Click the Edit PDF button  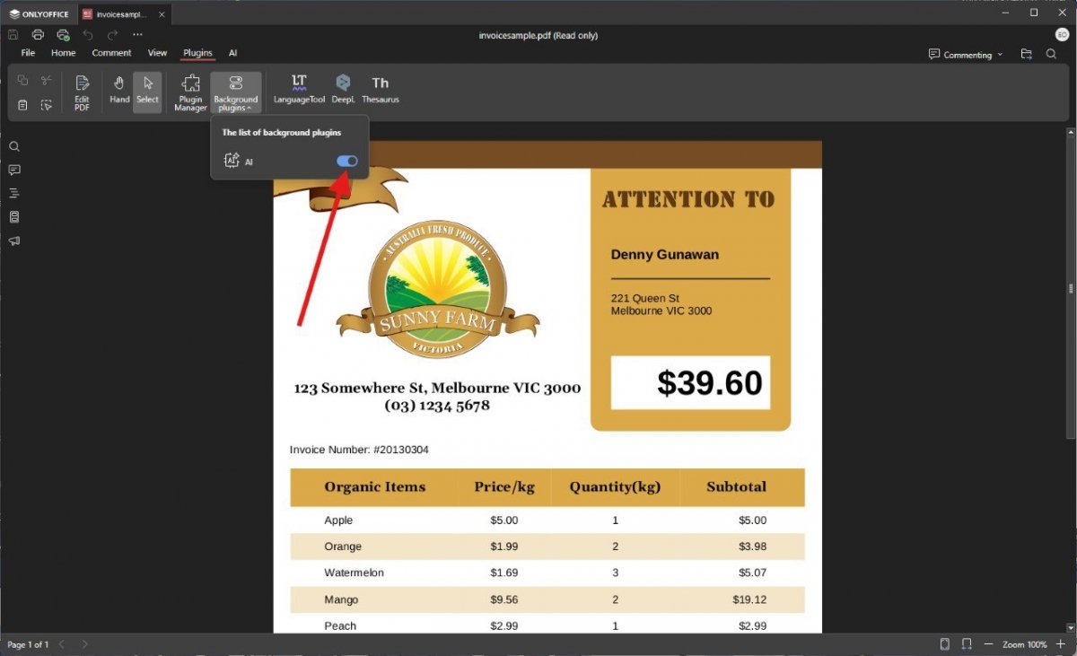[82, 92]
